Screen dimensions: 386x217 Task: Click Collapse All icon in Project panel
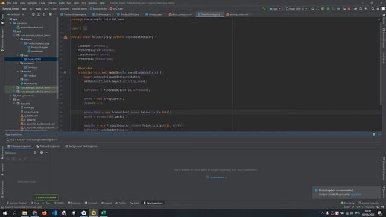tap(44, 14)
